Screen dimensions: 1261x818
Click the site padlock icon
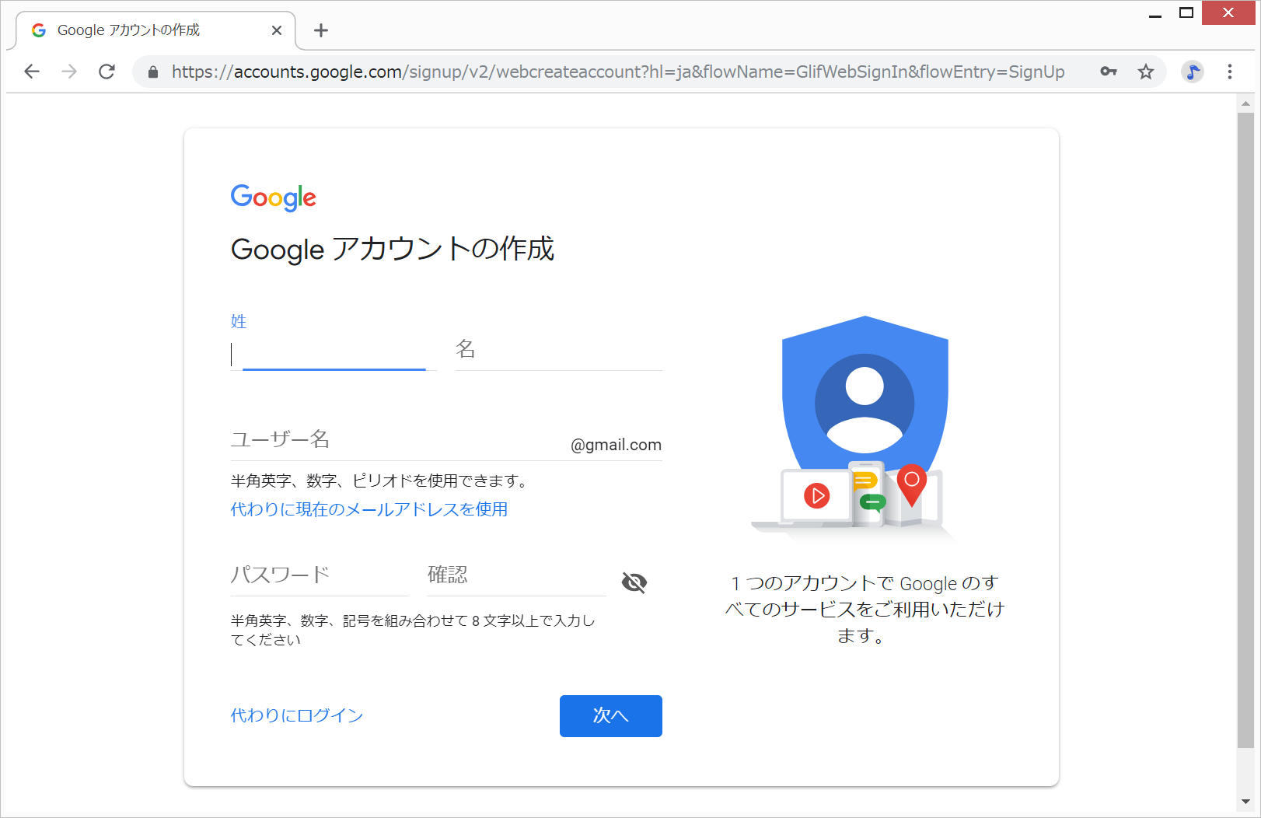pos(153,72)
